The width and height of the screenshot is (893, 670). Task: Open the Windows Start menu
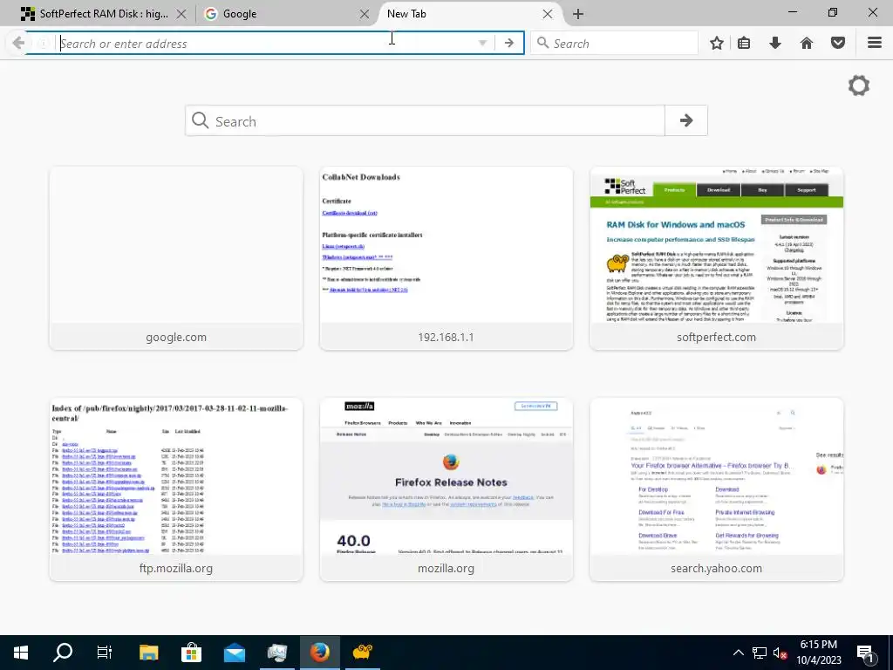(x=21, y=653)
